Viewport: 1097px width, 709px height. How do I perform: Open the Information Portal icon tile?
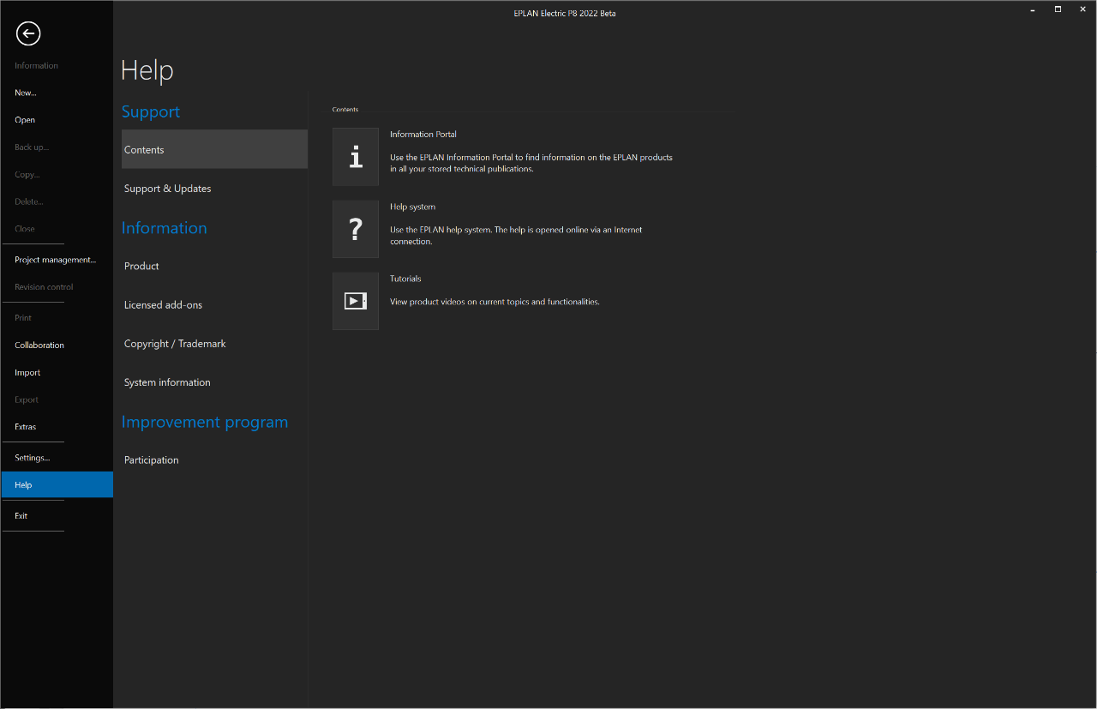(x=356, y=157)
